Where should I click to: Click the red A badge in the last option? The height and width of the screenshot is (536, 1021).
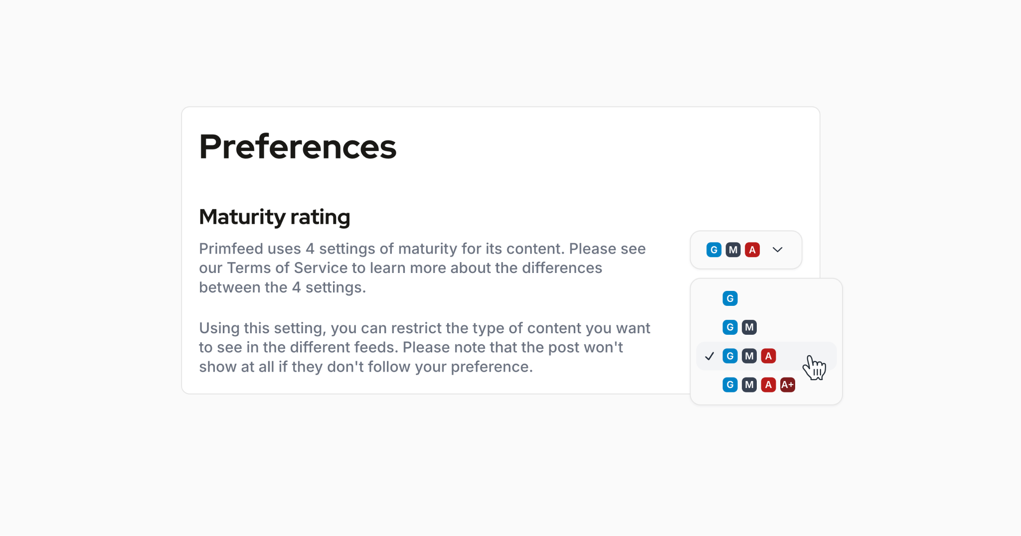coord(768,385)
